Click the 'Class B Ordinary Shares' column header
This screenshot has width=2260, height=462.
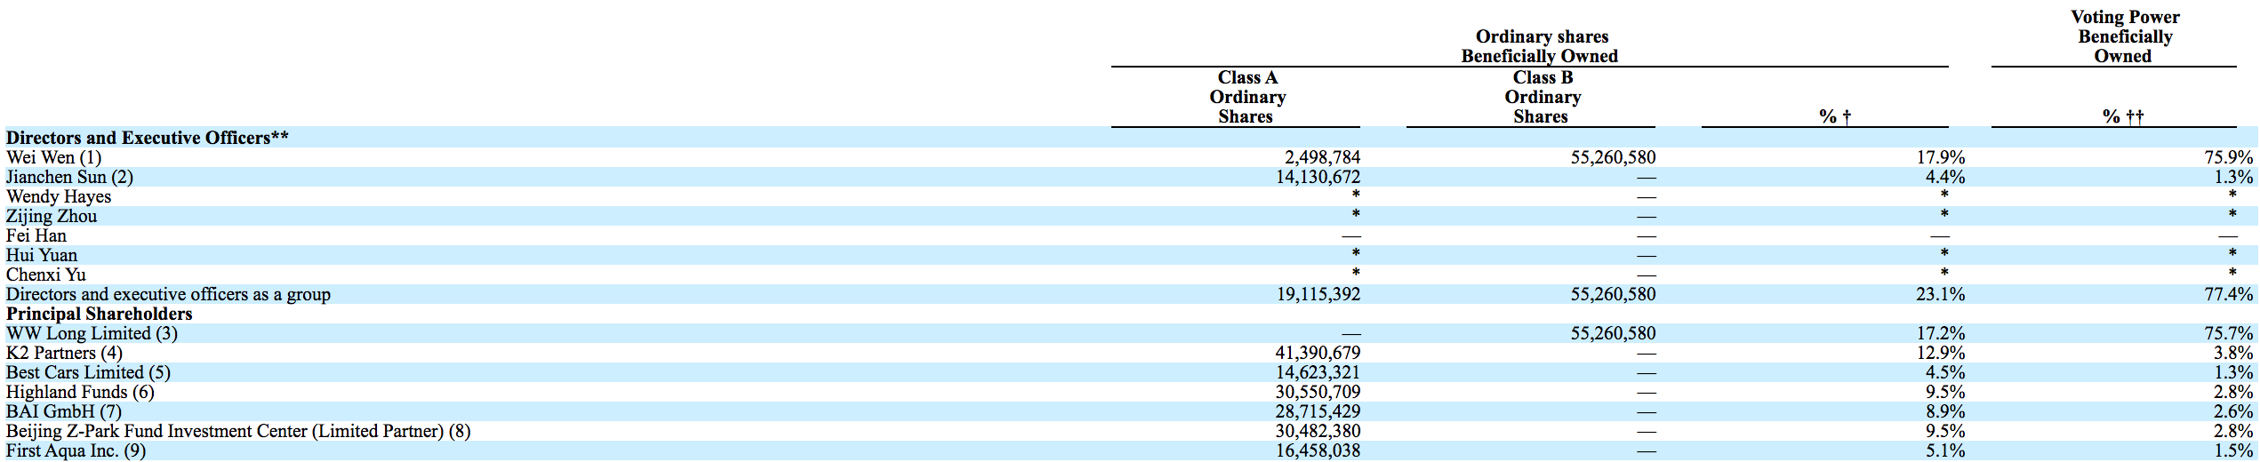(x=1543, y=97)
